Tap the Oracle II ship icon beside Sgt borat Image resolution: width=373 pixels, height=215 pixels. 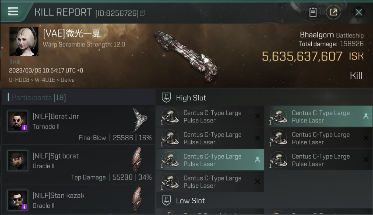pos(137,159)
